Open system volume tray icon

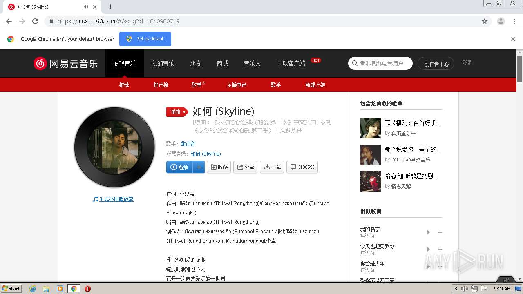(x=465, y=289)
